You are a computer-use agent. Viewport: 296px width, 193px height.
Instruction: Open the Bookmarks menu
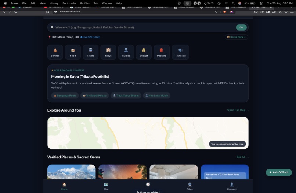coord(69,3)
